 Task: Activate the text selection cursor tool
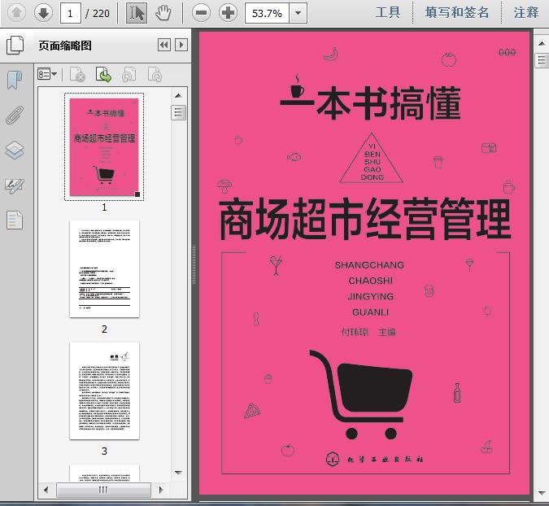[x=137, y=13]
